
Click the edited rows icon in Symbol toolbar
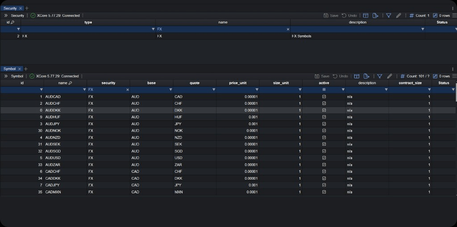[435, 76]
